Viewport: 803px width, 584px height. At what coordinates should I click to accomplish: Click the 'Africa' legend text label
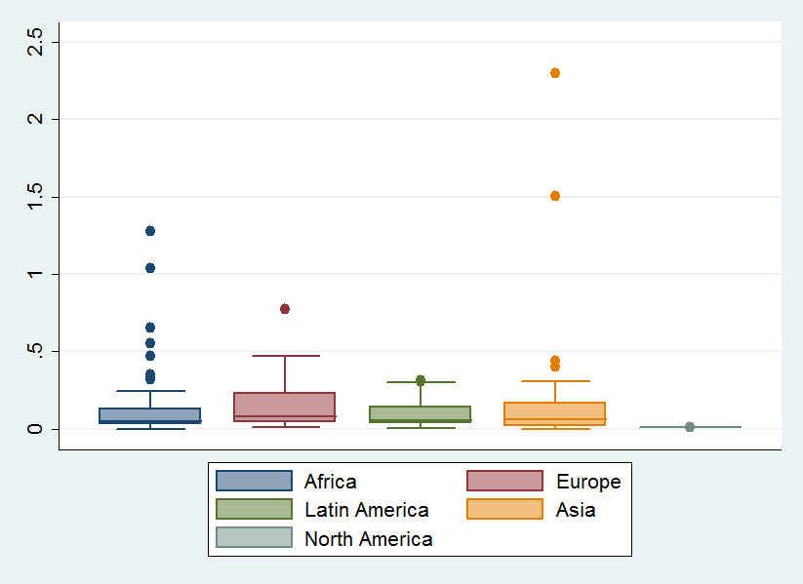(331, 482)
